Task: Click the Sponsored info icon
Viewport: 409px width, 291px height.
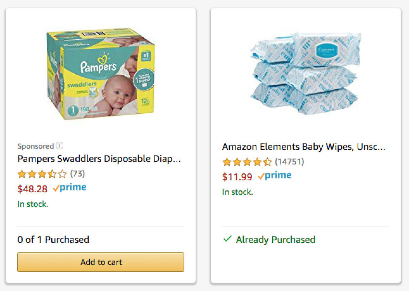Action: pyautogui.click(x=59, y=146)
